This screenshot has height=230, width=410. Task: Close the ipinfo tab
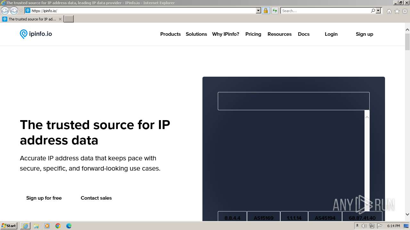click(x=60, y=19)
